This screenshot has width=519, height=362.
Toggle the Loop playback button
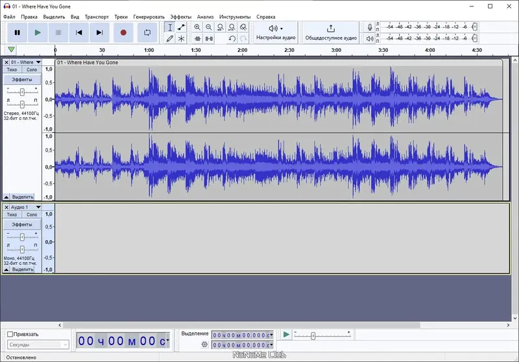pos(147,32)
